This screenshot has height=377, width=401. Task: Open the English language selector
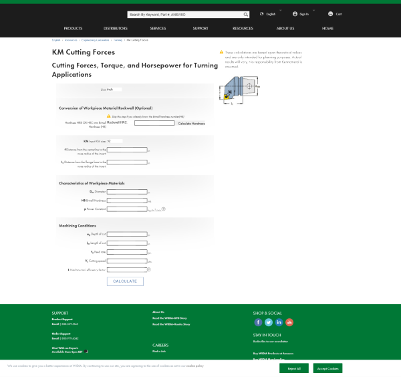pos(271,13)
